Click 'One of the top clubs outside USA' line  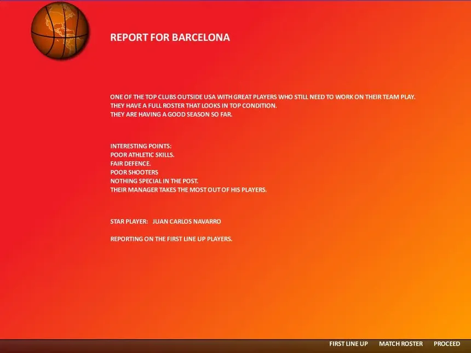click(262, 97)
